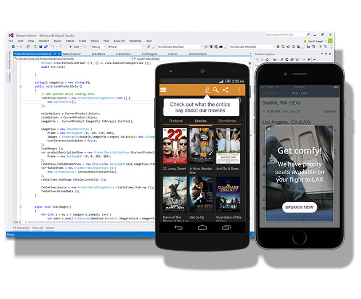Tap the Android back navigation button
The image size is (361, 299).
(178, 228)
